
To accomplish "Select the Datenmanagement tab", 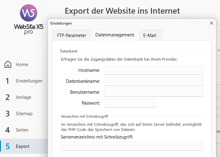I will point(115,35).
